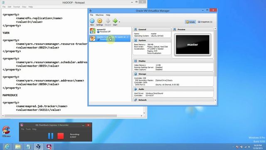Open BB FlashBack Recorder File menu
Screen dimensions: 266x150
tap(22, 129)
